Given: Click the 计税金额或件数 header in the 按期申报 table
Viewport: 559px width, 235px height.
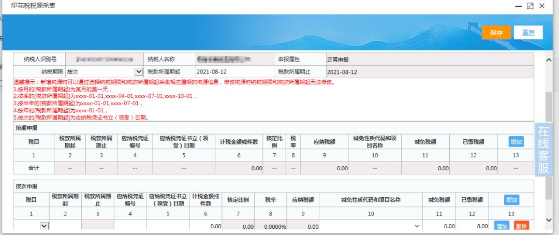Looking at the screenshot, I should (239, 142).
